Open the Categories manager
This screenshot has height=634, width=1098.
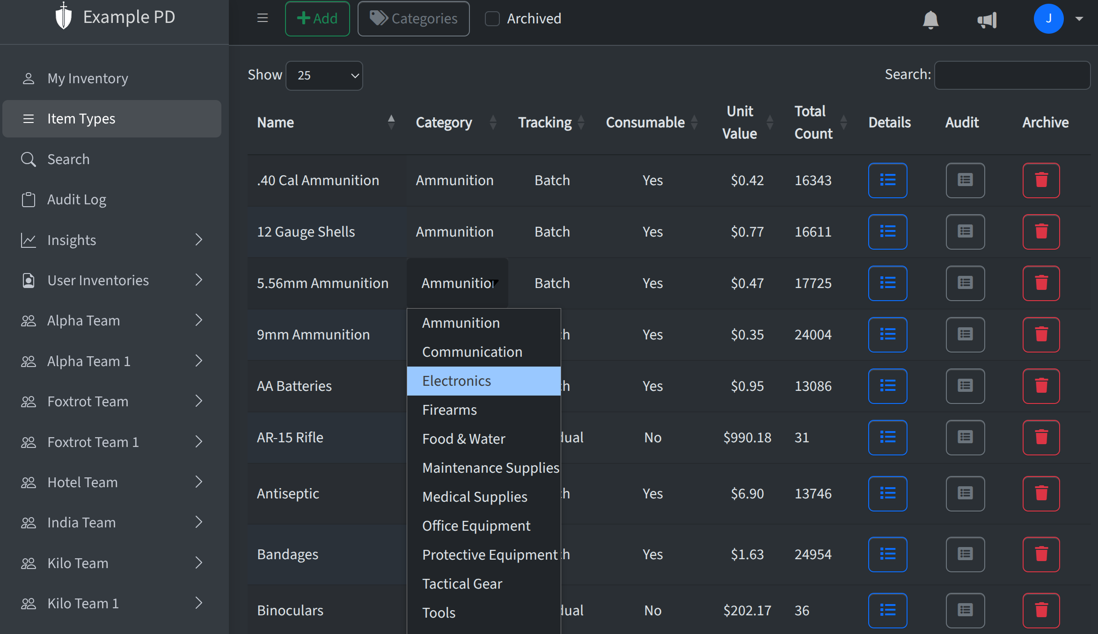click(x=413, y=18)
